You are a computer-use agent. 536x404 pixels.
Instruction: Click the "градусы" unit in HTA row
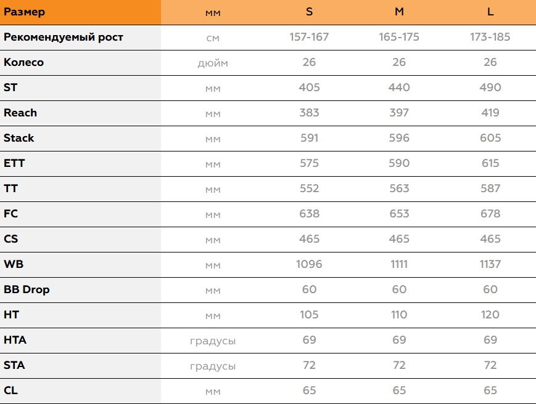[x=213, y=341]
